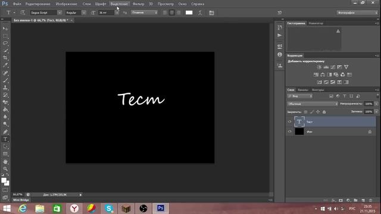Toggle lock image pixels brush icon
Screen dimensions: 381x214
click(312, 112)
